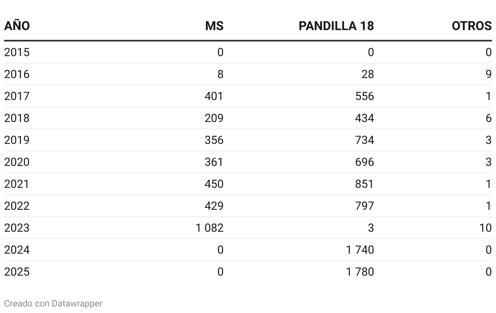Click the MS value 401 for 2017
The image size is (496, 313).
[214, 96]
